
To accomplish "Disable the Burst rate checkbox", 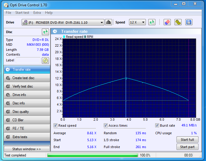I will [x=157, y=125].
